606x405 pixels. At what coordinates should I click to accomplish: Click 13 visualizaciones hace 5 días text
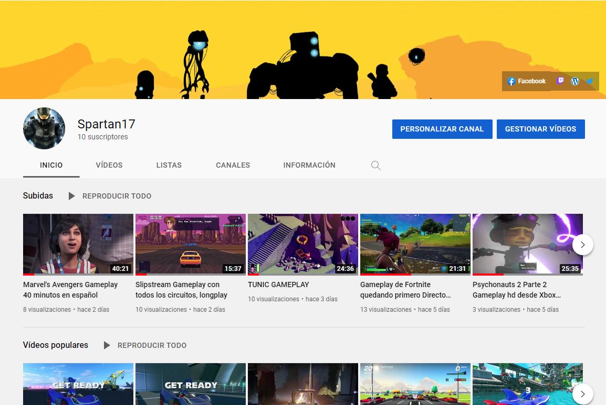(x=405, y=309)
